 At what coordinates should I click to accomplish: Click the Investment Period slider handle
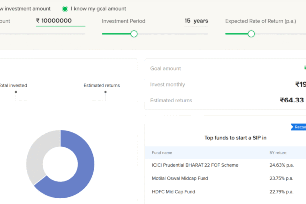(x=134, y=34)
